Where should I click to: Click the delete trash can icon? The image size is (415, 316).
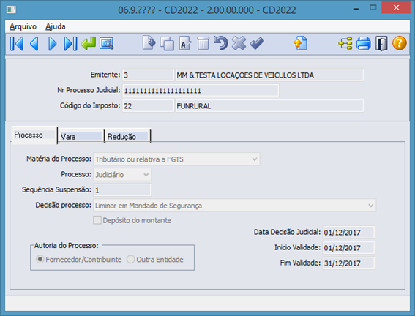click(203, 43)
